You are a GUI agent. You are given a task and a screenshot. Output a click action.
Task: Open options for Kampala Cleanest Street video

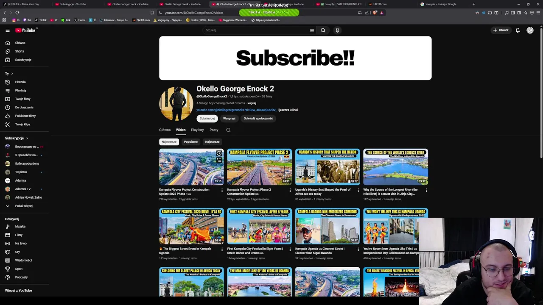click(x=358, y=250)
